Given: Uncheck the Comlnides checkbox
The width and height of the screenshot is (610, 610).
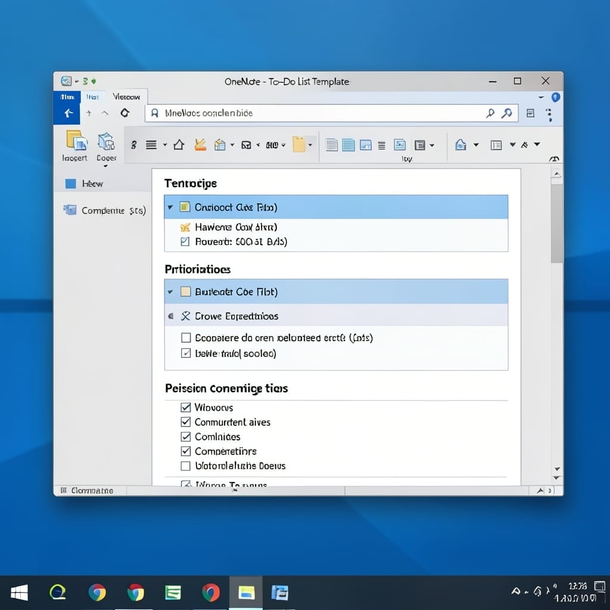Looking at the screenshot, I should 186,437.
